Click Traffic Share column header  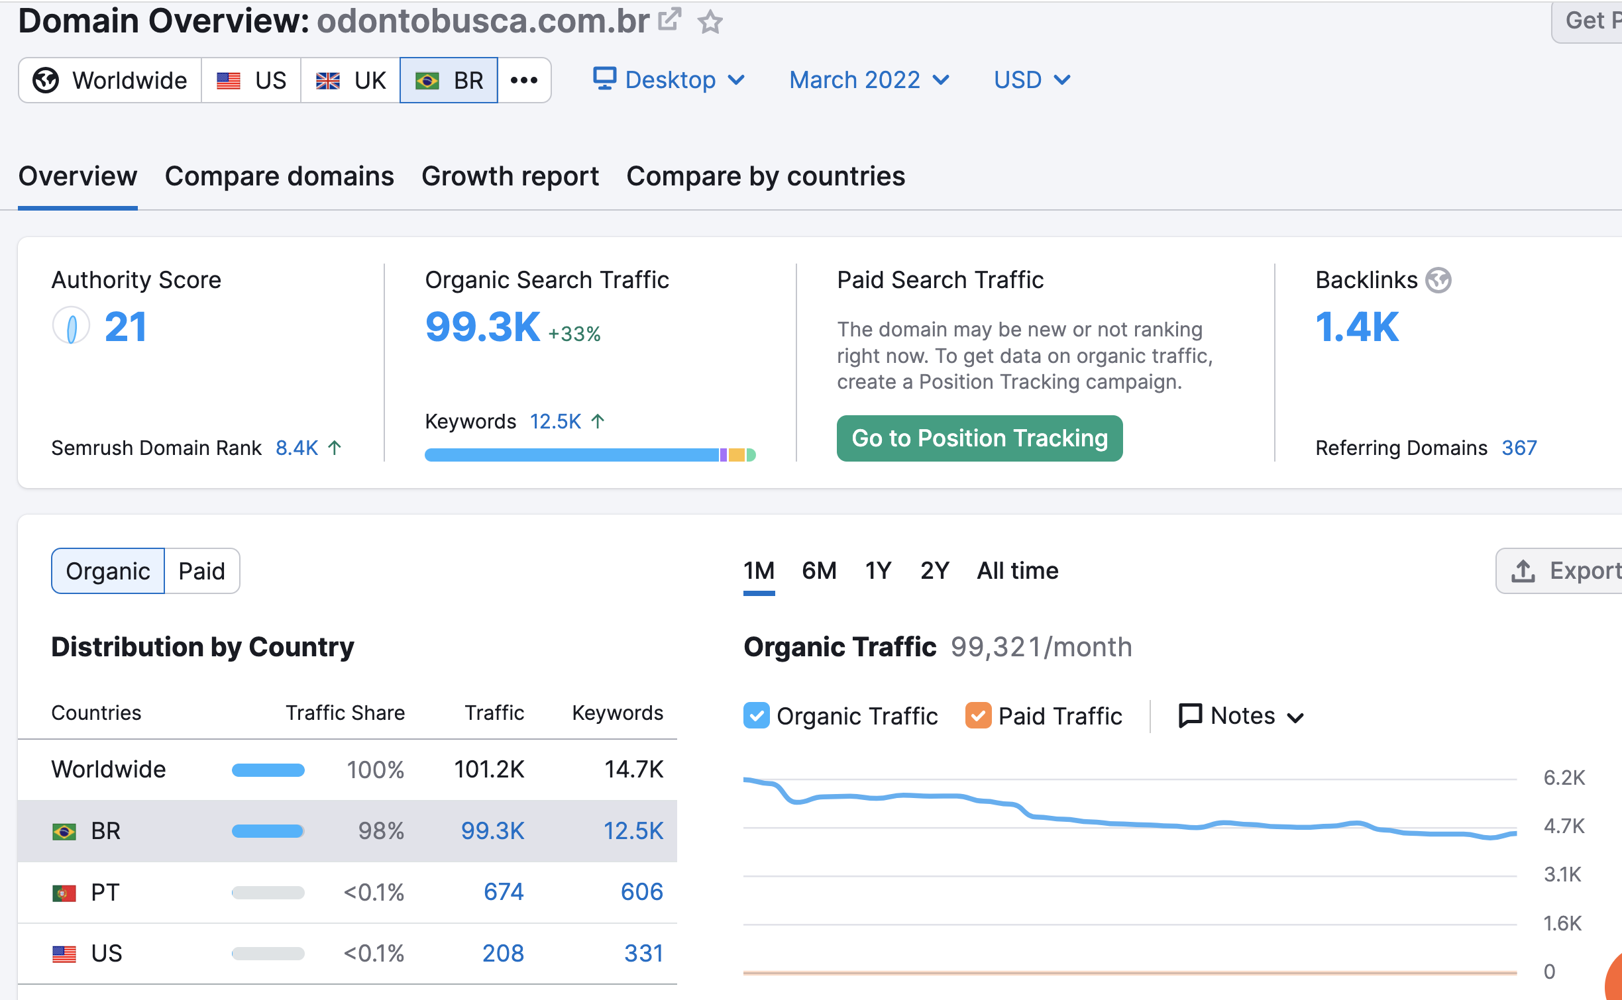click(345, 713)
